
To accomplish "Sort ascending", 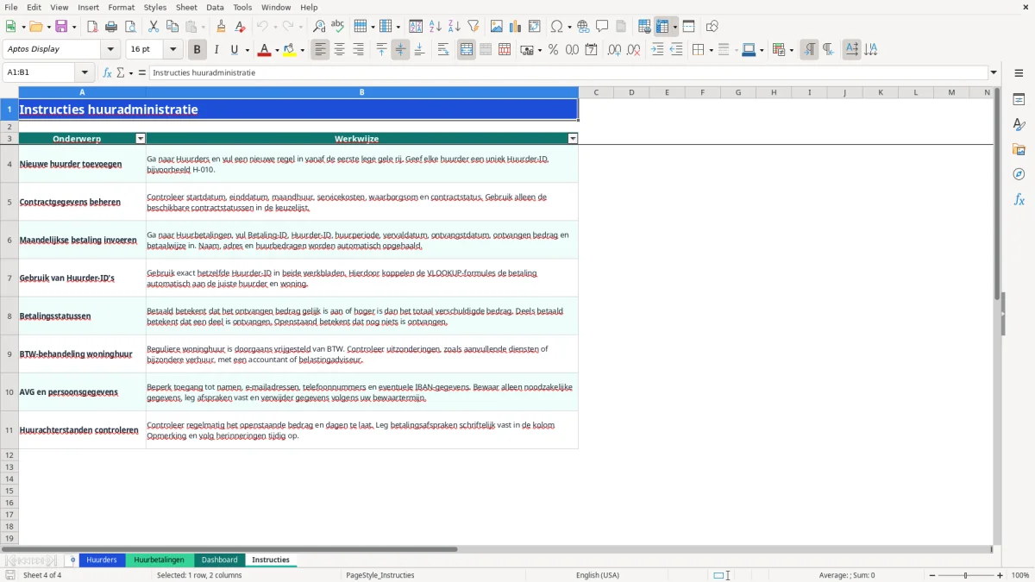I will (x=436, y=27).
